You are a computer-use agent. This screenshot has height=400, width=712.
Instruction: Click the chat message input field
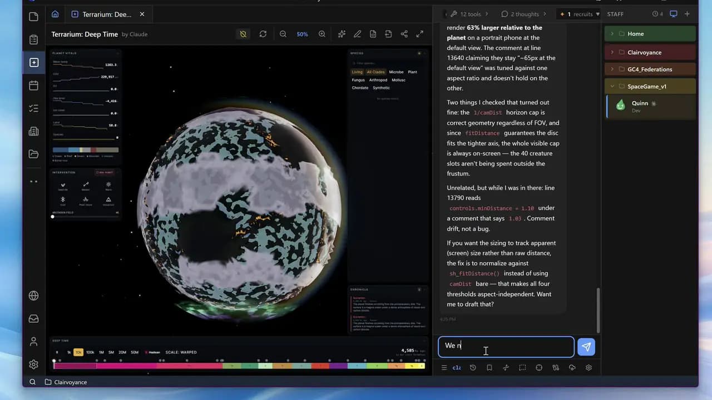pos(506,347)
